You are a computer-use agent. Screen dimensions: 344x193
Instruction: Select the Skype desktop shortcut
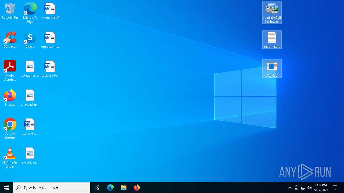[x=30, y=40]
